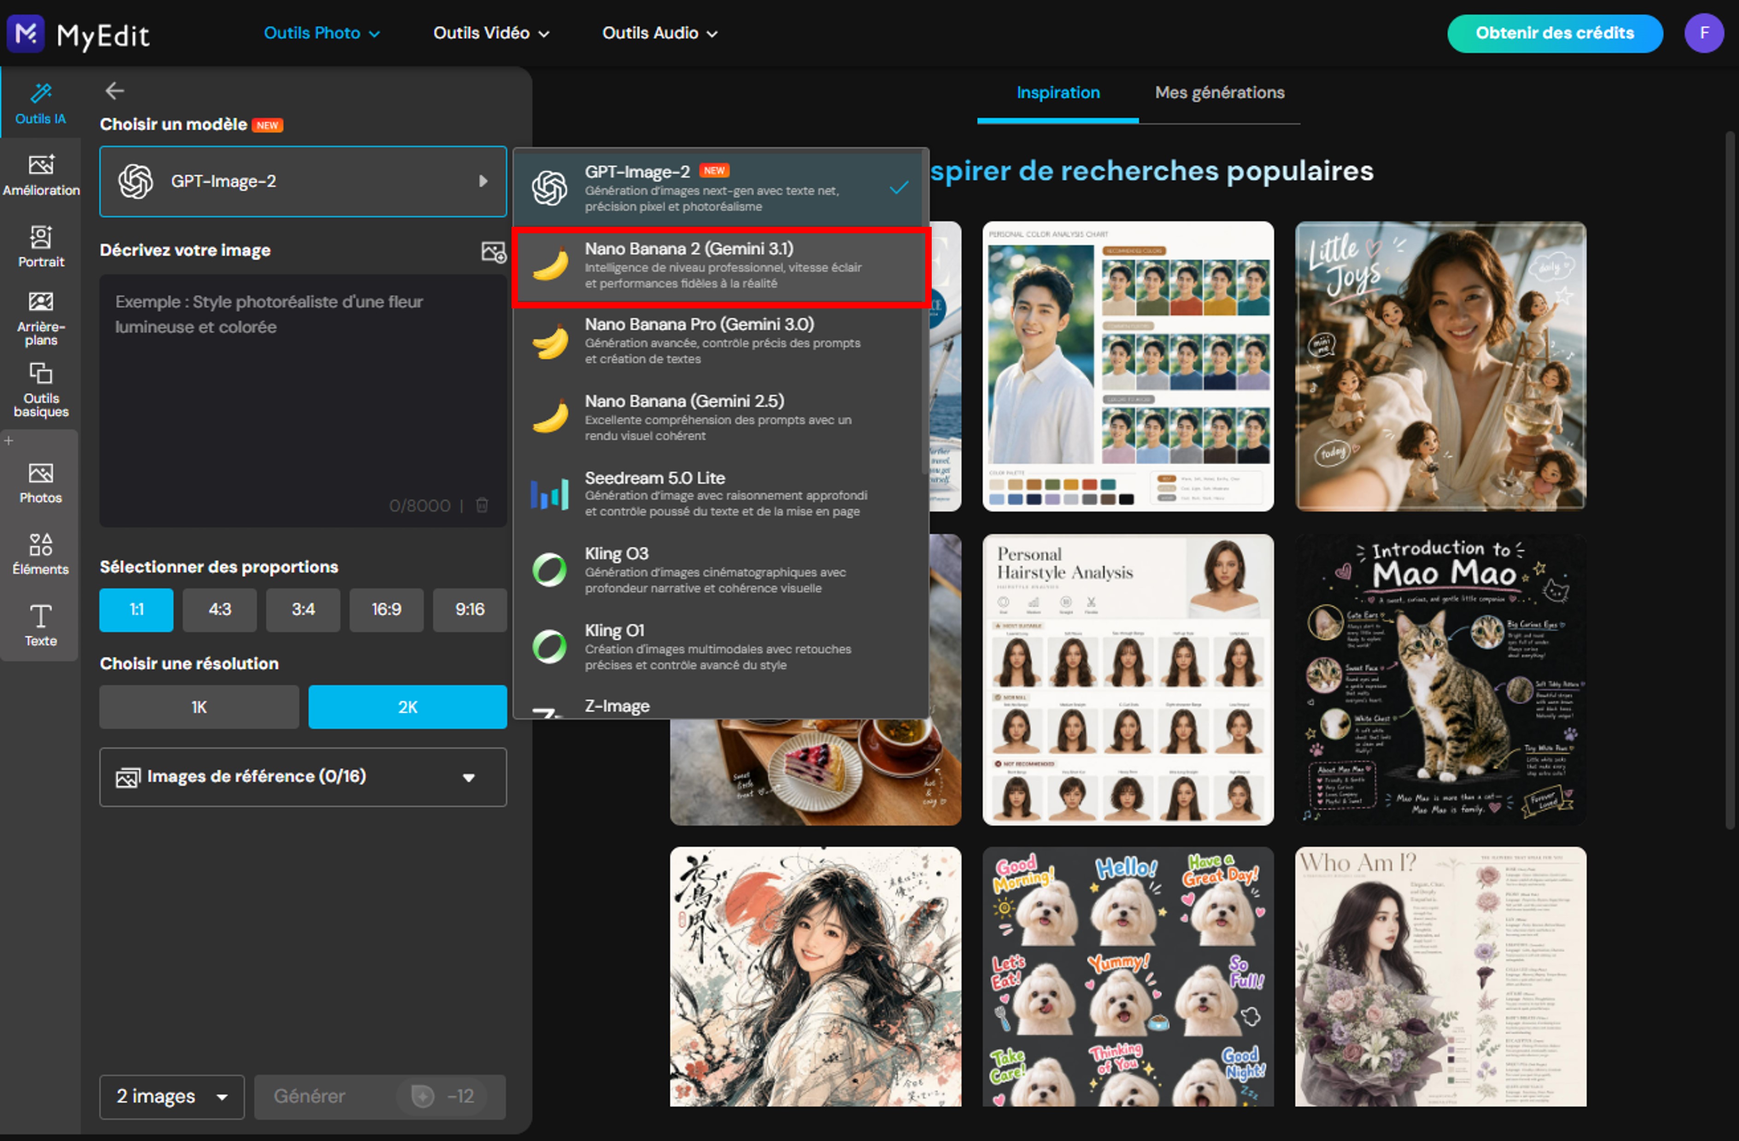Click the Kling O3 green ring icon

pos(549,570)
